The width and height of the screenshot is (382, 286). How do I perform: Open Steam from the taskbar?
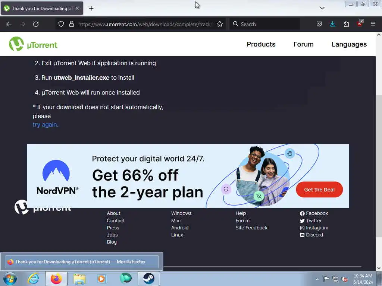click(149, 279)
